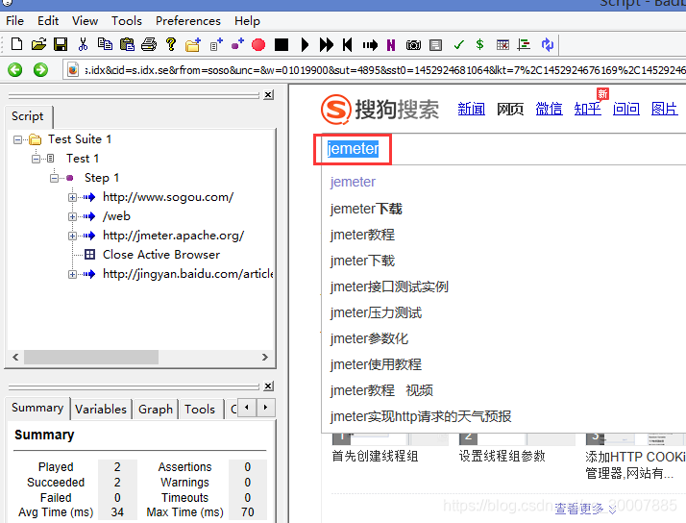Click the indent list icon in toolbar
This screenshot has width=686, height=523.
524,44
